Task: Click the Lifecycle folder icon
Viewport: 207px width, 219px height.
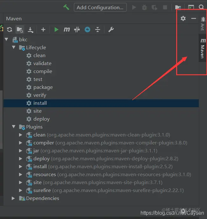Action: click(22, 48)
